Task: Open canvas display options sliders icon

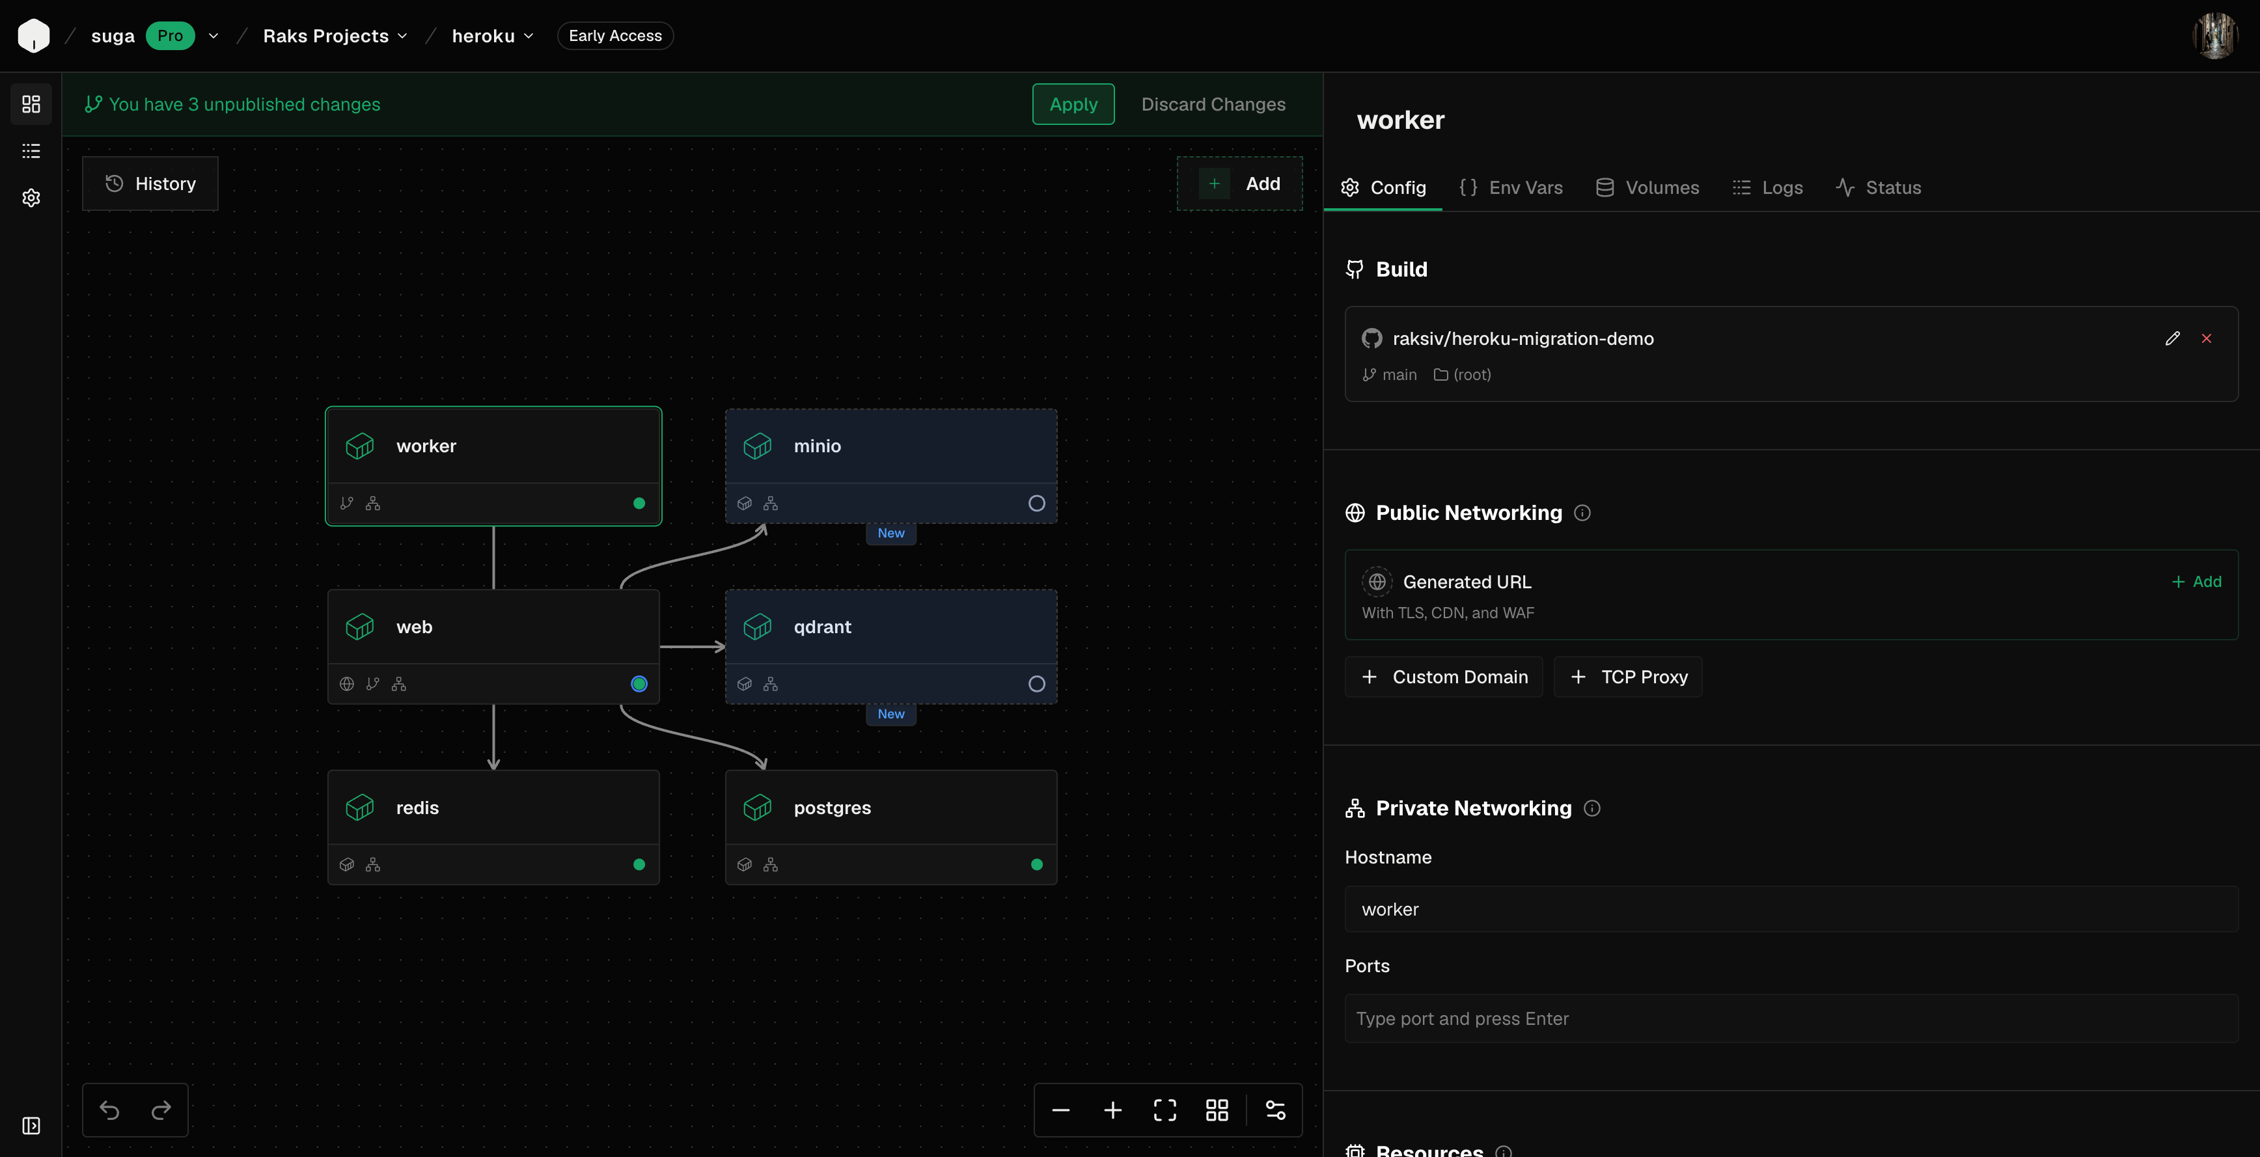Action: [x=1276, y=1111]
